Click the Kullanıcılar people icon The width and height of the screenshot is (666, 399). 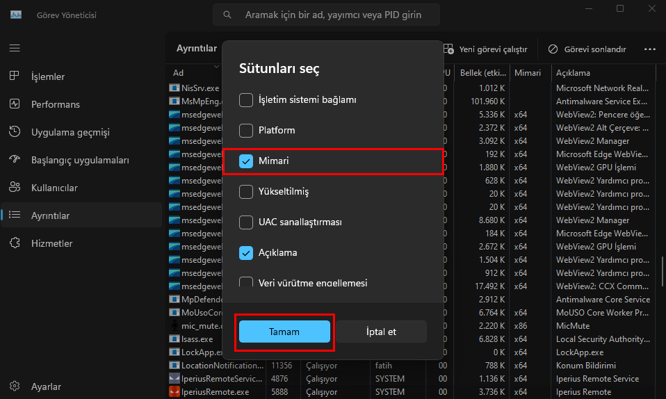click(x=15, y=186)
